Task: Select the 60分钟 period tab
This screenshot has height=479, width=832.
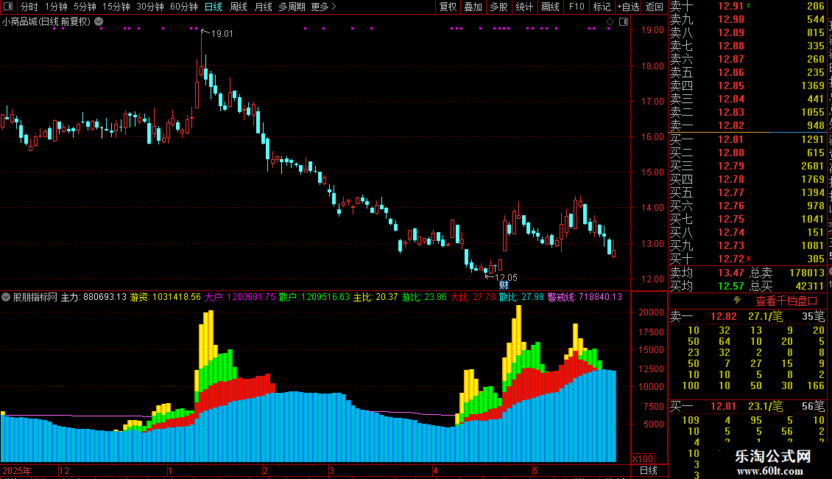Action: 183,7
